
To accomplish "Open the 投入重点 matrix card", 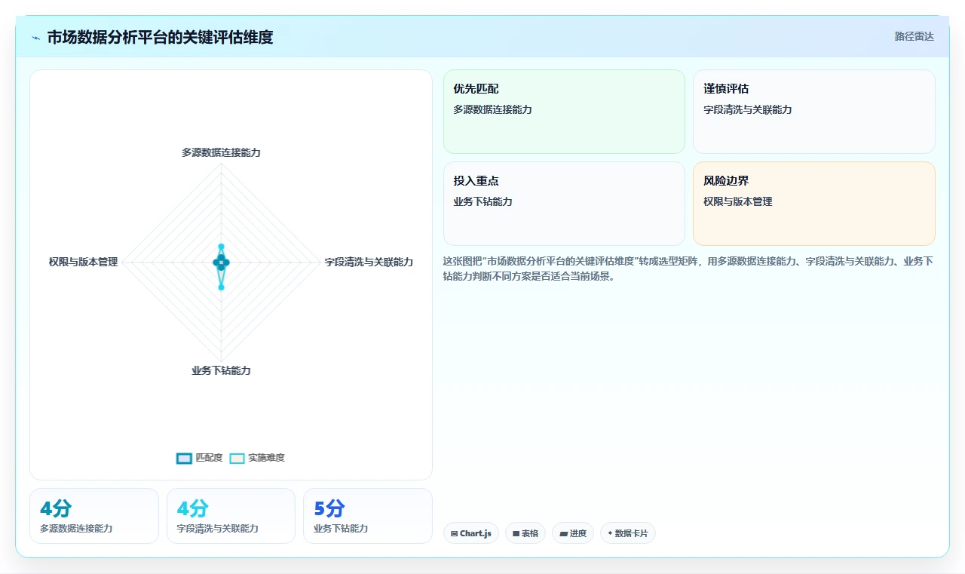I will click(x=564, y=204).
